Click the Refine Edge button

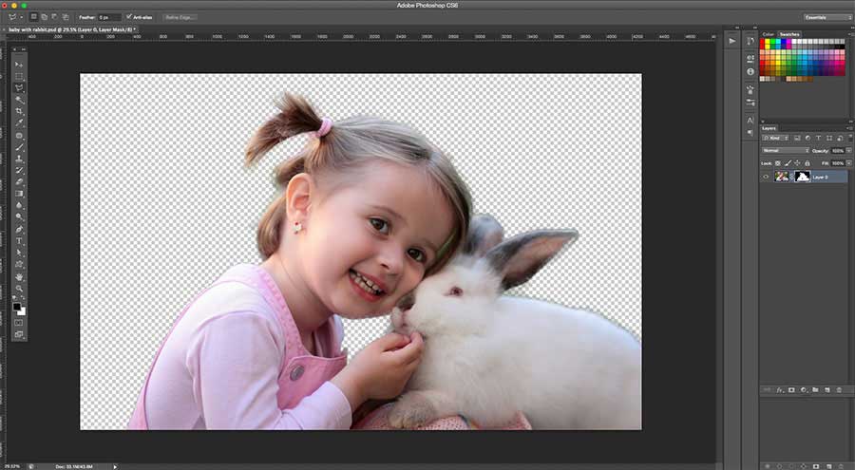(180, 17)
